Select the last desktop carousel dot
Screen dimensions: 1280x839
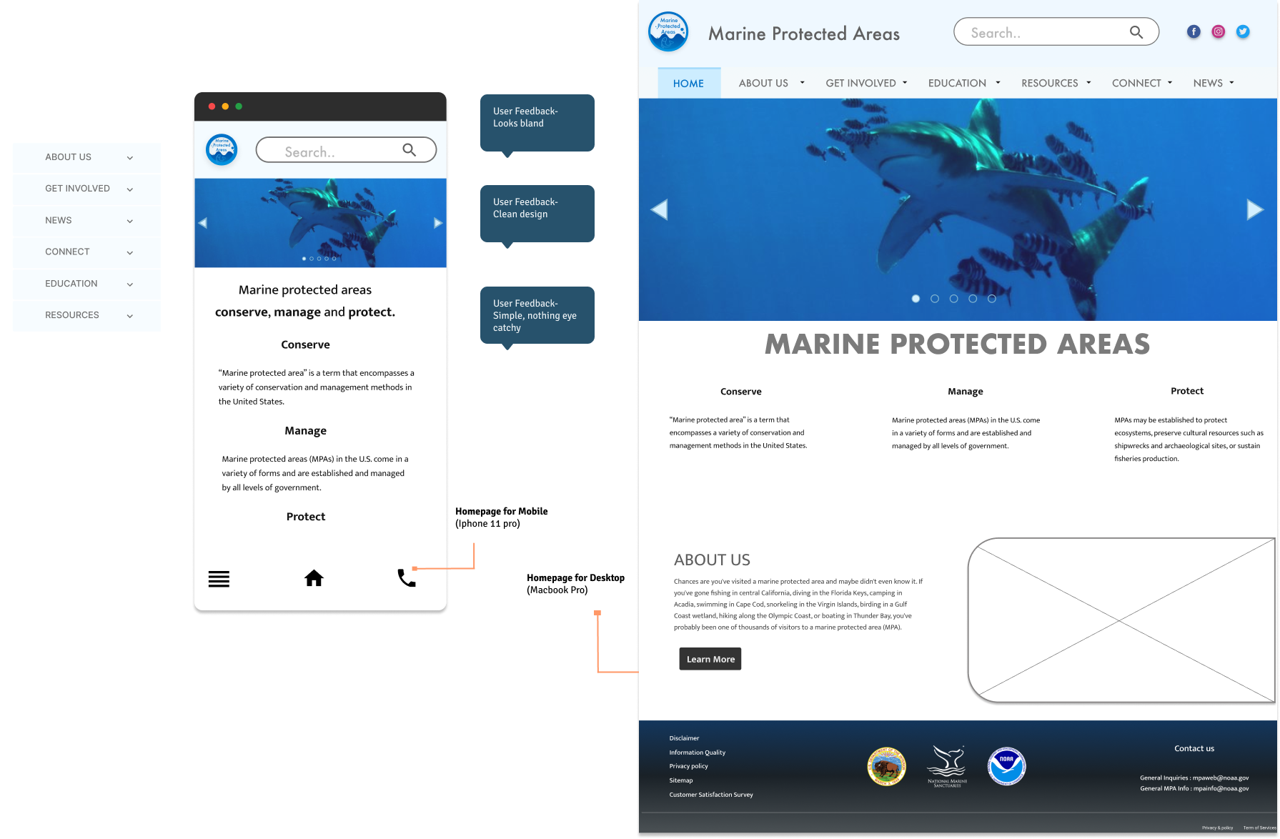[x=992, y=299]
